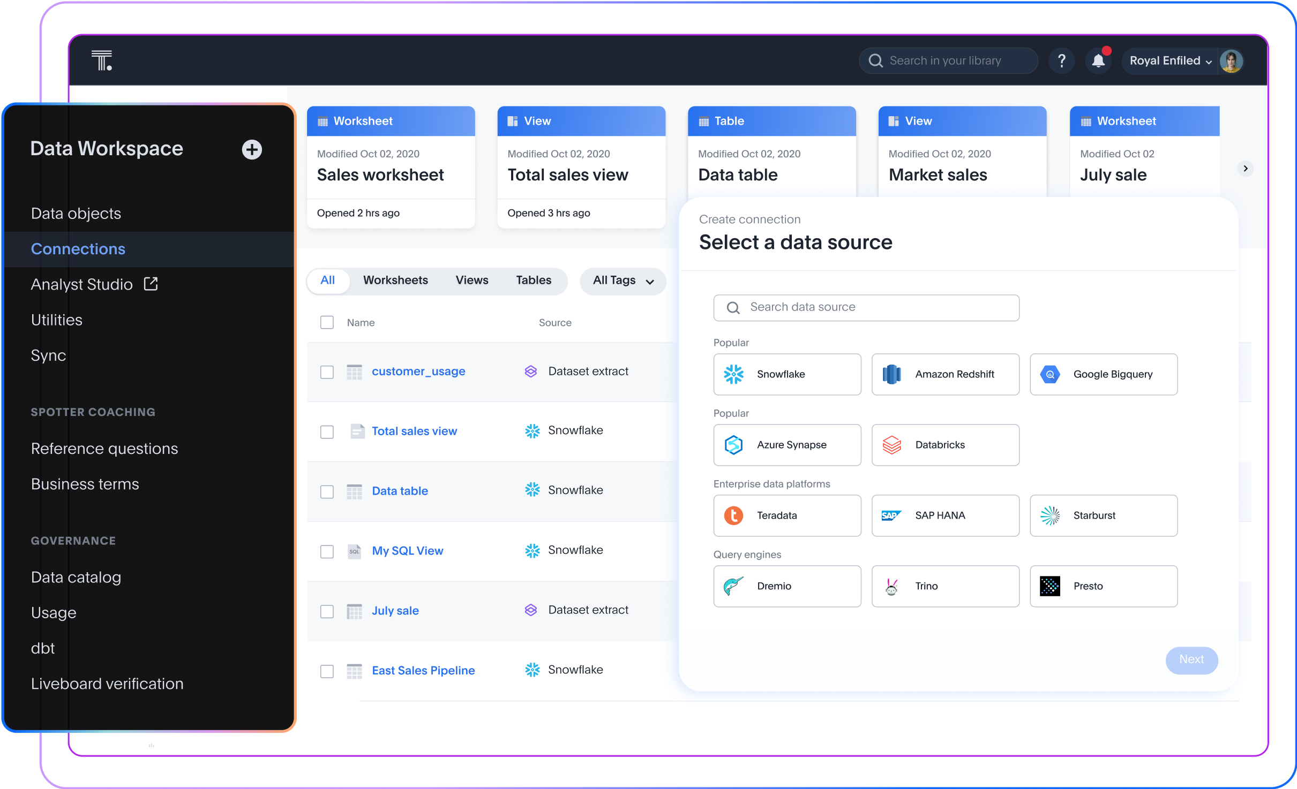Screen dimensions: 1297x789
Task: Click the add button in Data Workspace
Action: pos(252,149)
